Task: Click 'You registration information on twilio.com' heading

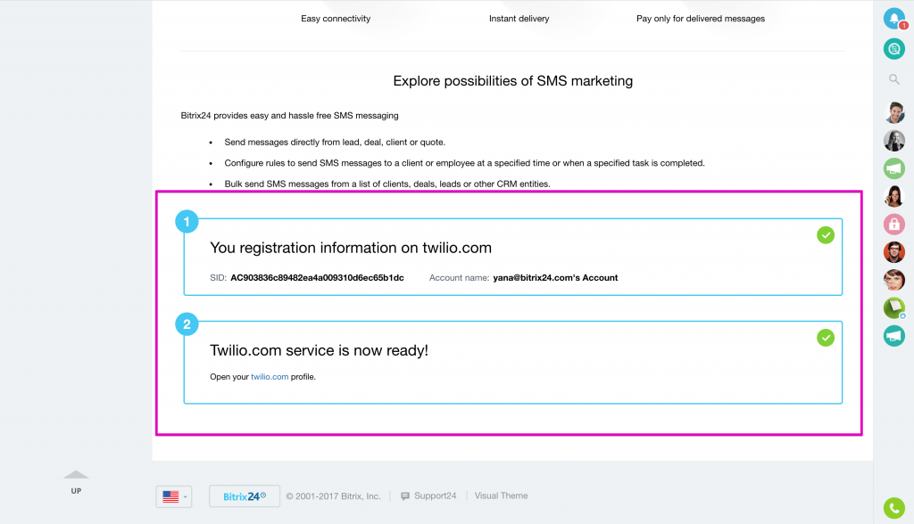Action: click(351, 248)
